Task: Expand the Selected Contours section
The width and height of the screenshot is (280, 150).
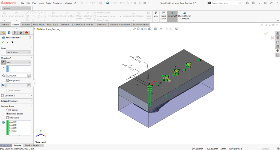Action: [x=16, y=101]
